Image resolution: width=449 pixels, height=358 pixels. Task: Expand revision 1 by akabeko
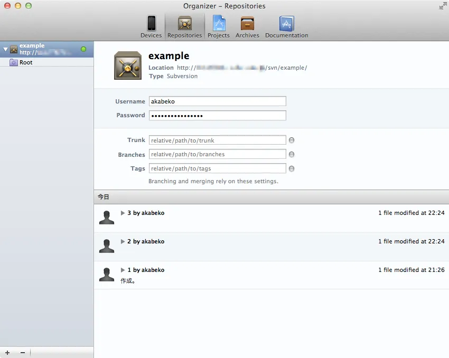point(123,270)
